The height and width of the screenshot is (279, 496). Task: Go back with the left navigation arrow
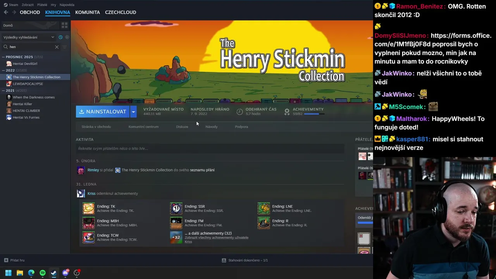point(6,12)
